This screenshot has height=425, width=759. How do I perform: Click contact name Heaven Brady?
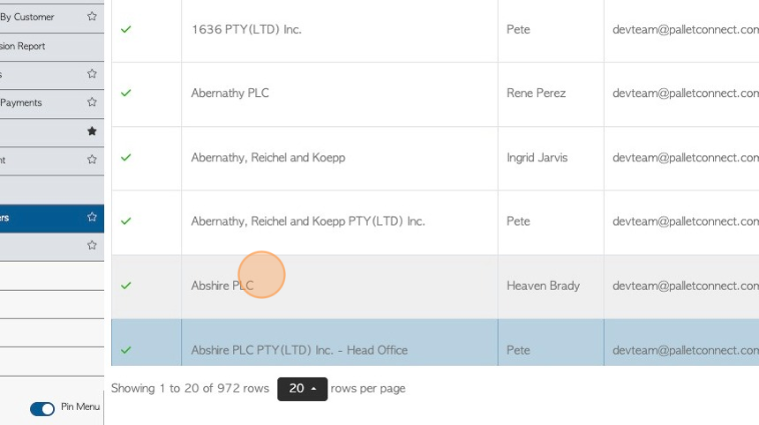543,286
